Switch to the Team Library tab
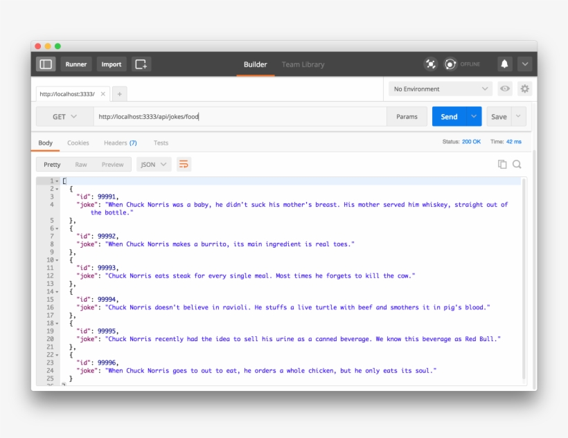This screenshot has width=568, height=438. 303,64
